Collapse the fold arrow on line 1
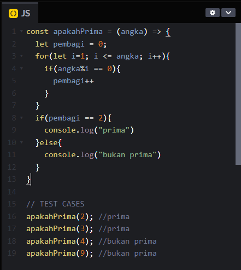241x270 pixels. tap(21, 31)
